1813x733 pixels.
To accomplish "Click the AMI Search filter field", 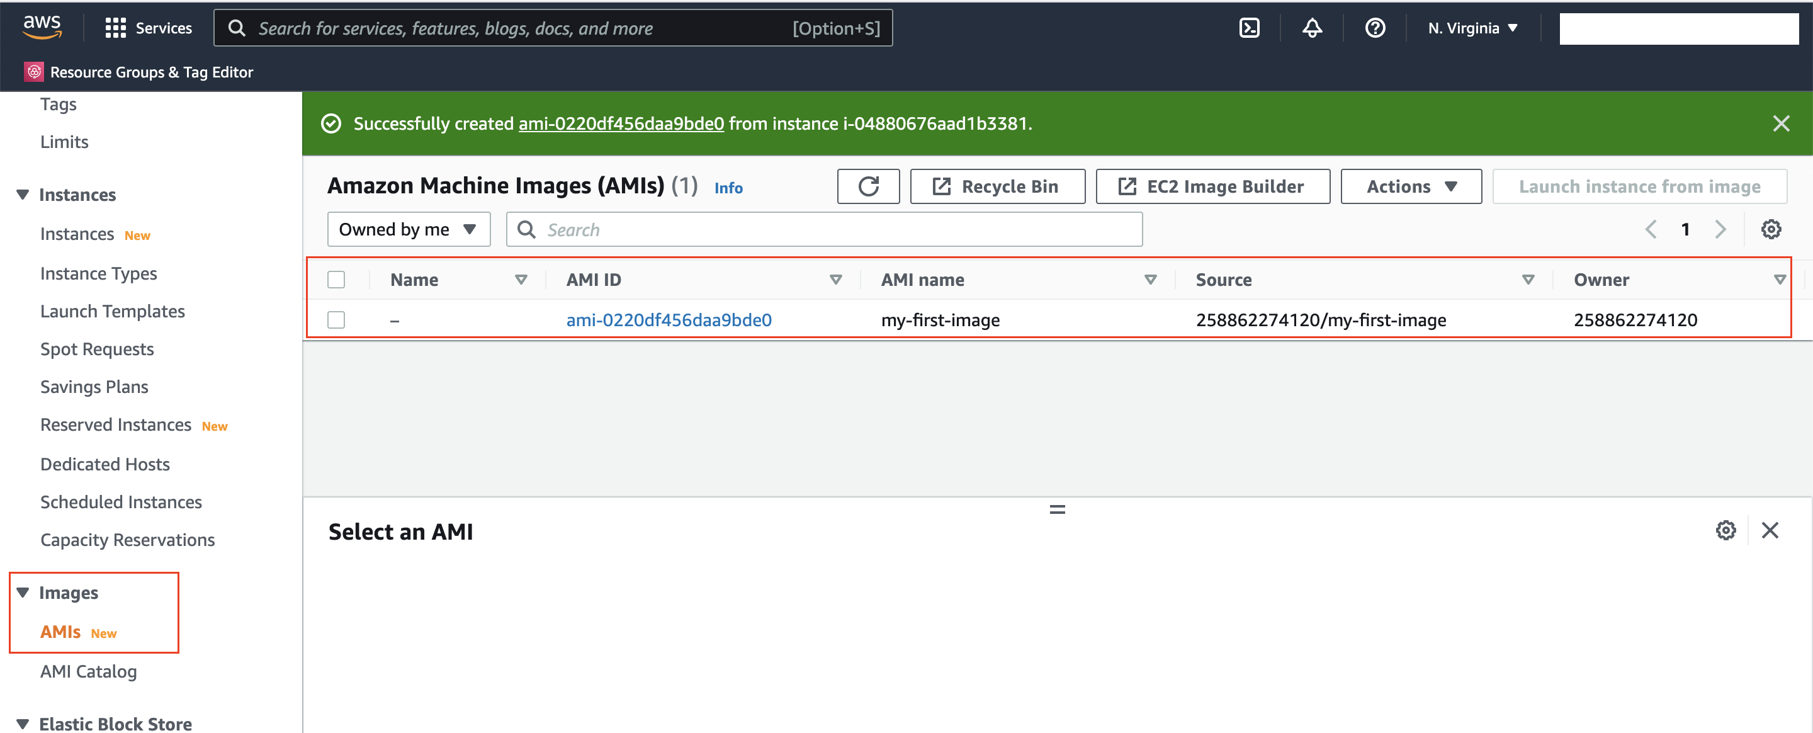I will click(824, 230).
